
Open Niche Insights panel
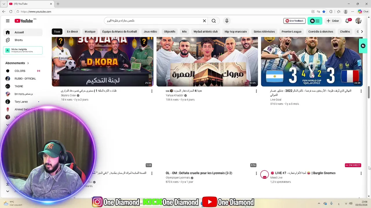tap(23, 50)
